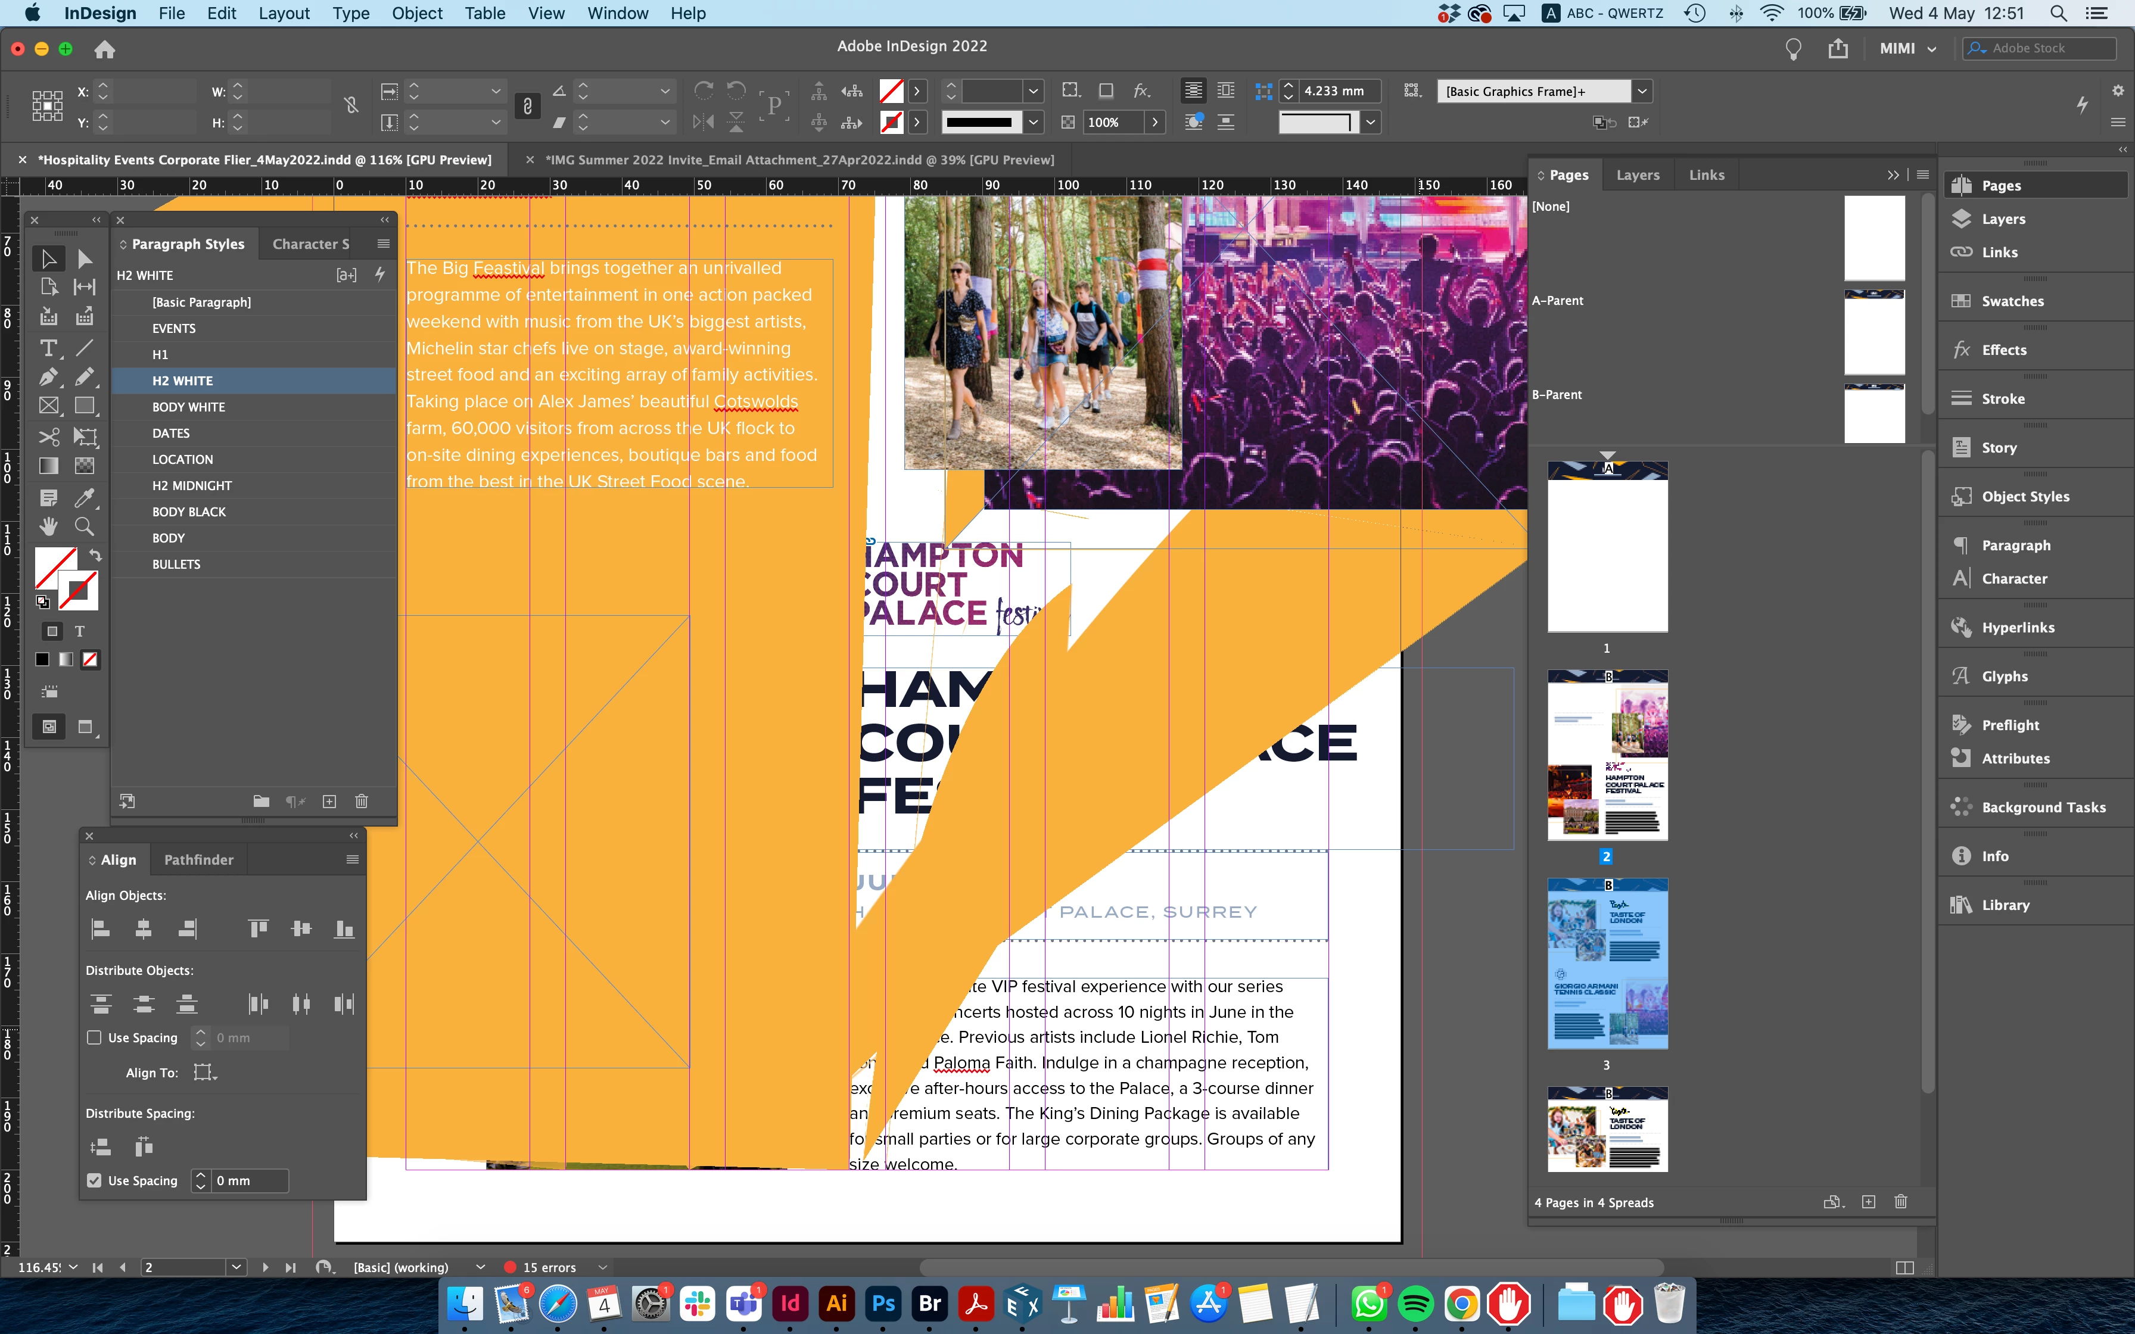Select the Scissors tool

click(x=48, y=437)
